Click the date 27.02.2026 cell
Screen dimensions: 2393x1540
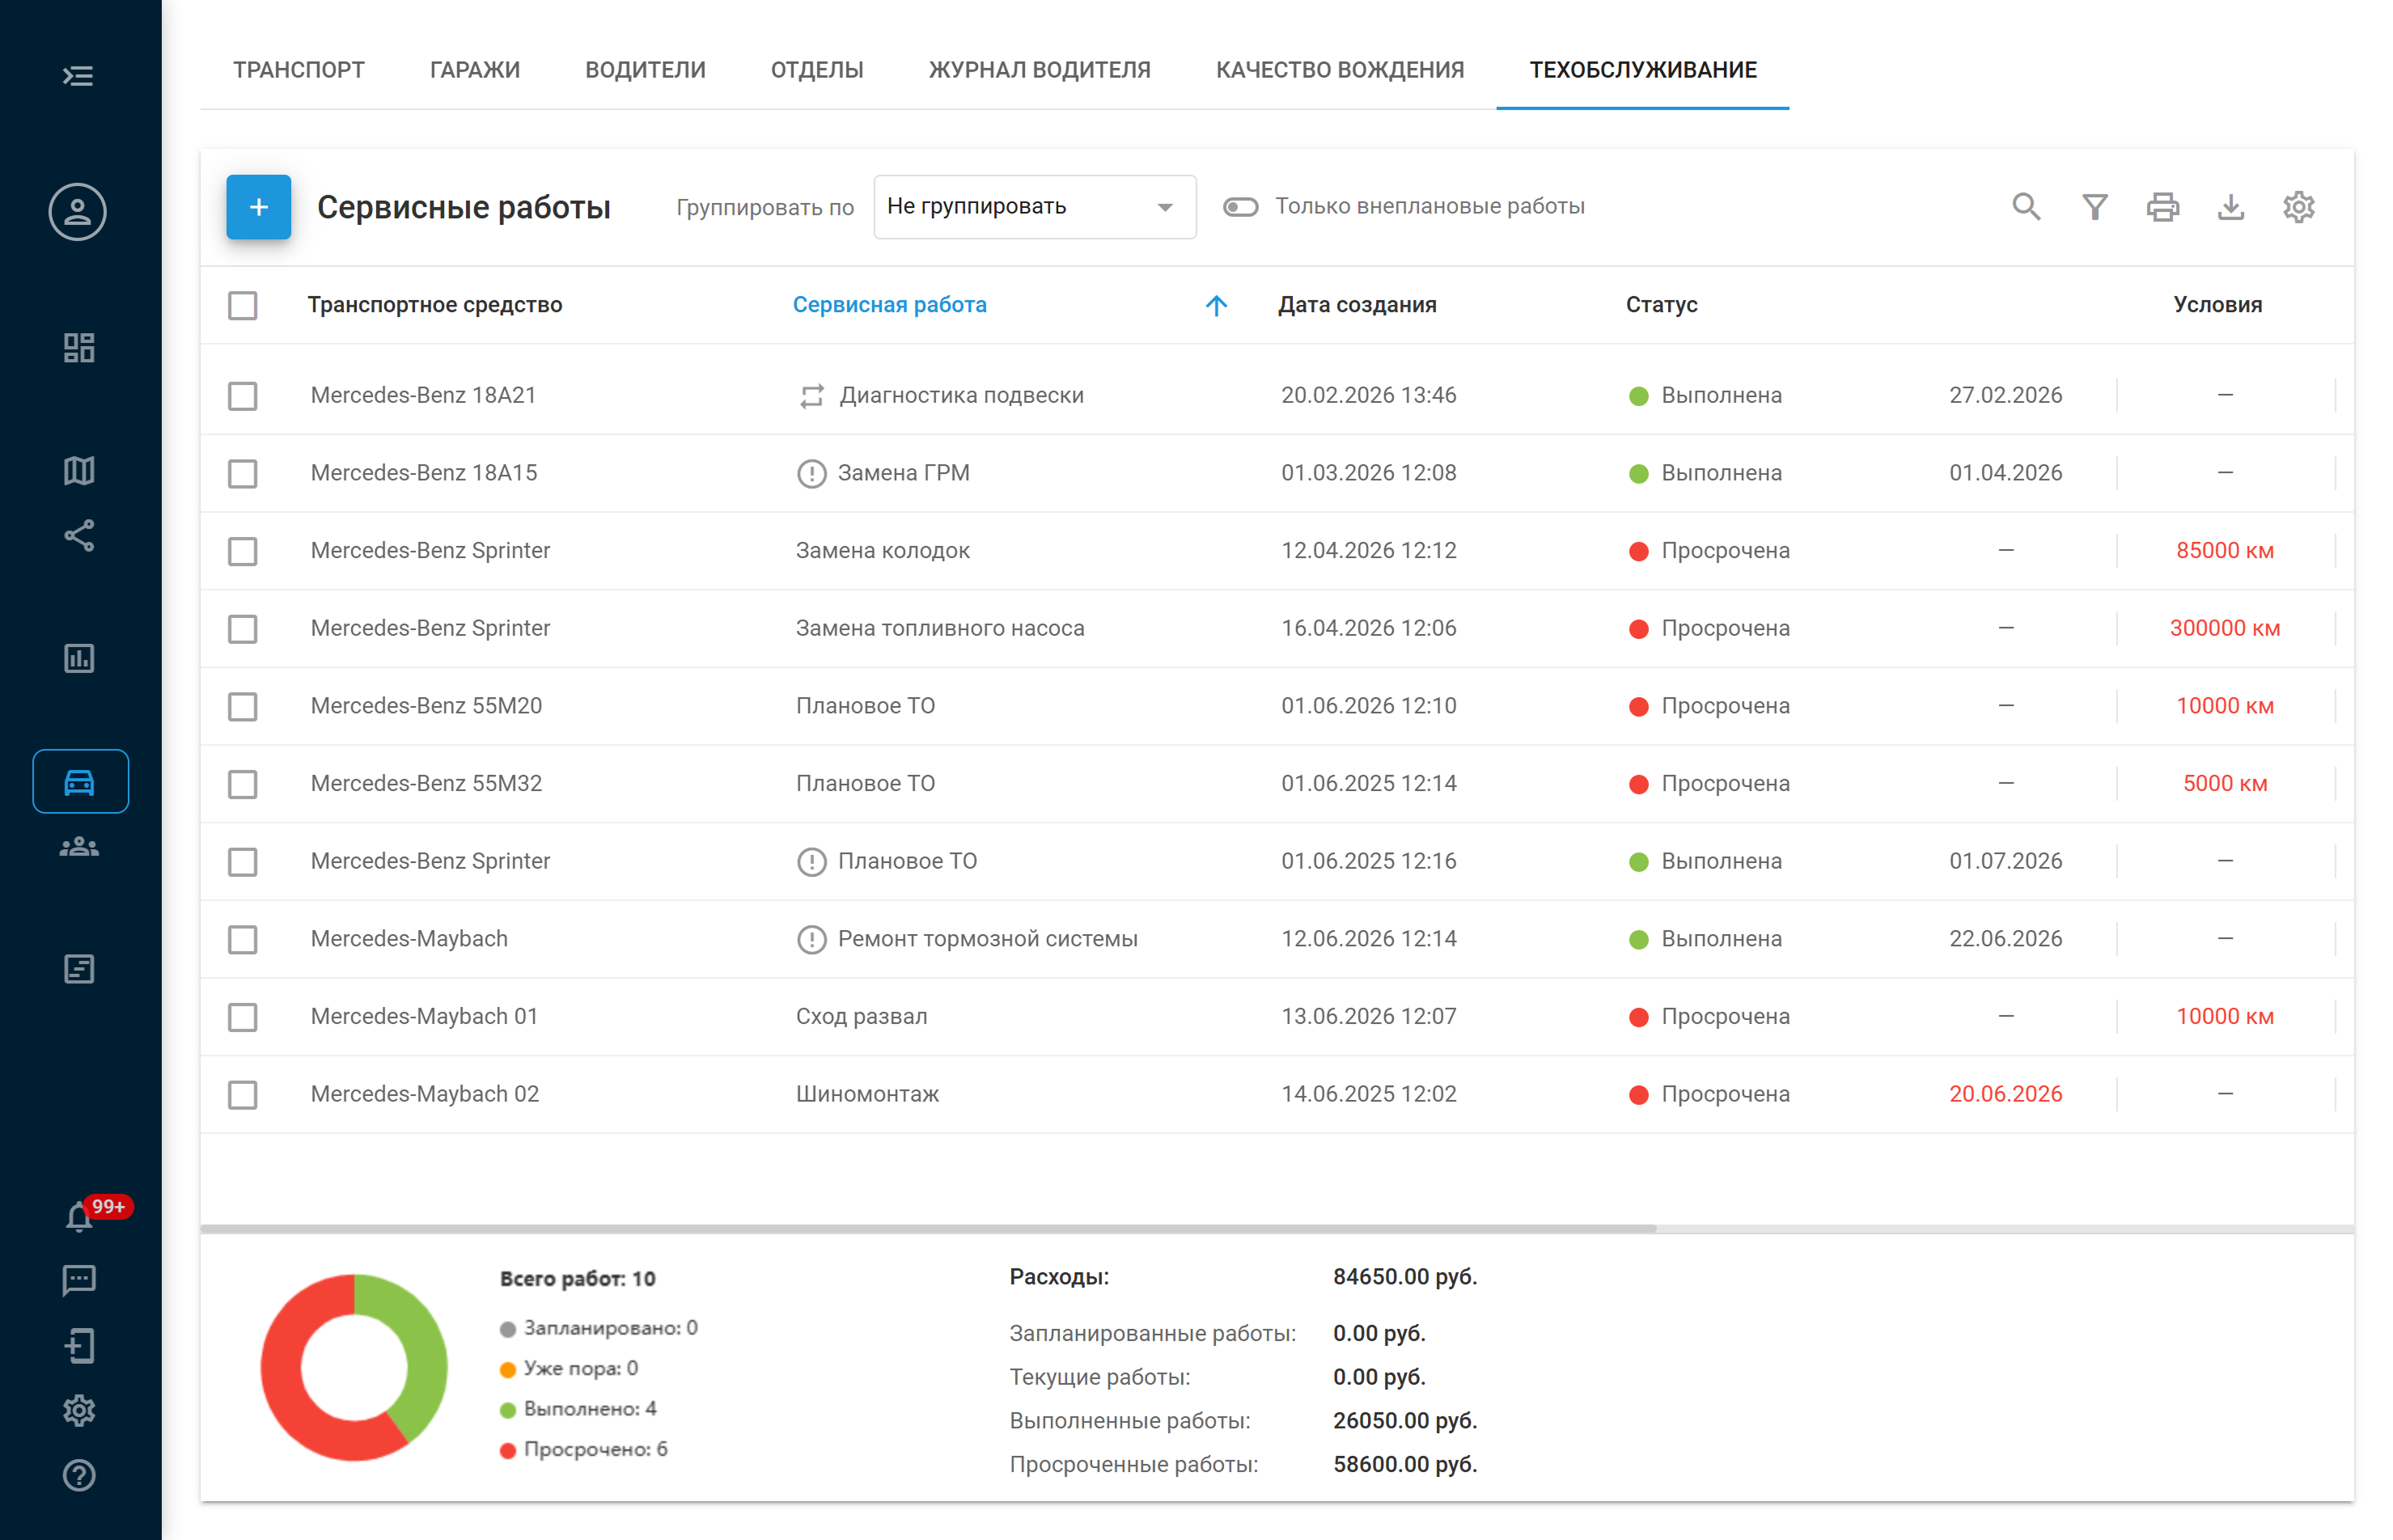[x=2005, y=396]
